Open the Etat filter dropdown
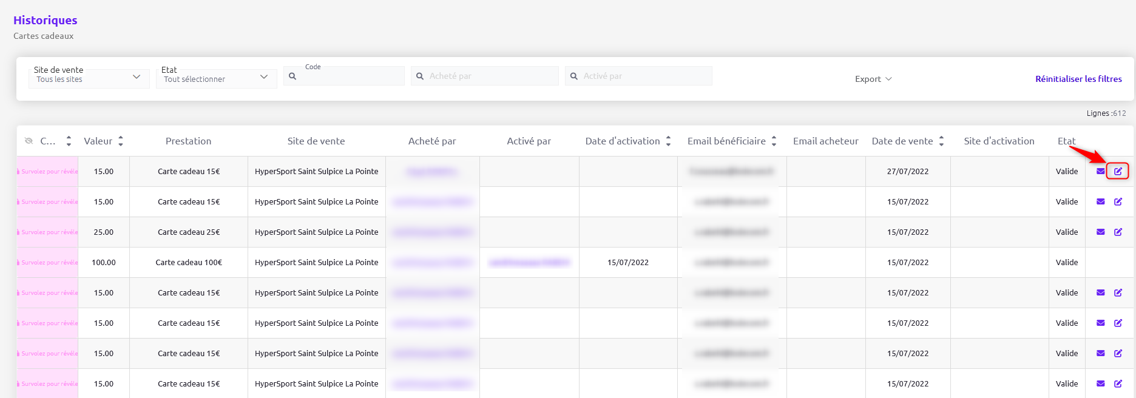 click(x=217, y=78)
